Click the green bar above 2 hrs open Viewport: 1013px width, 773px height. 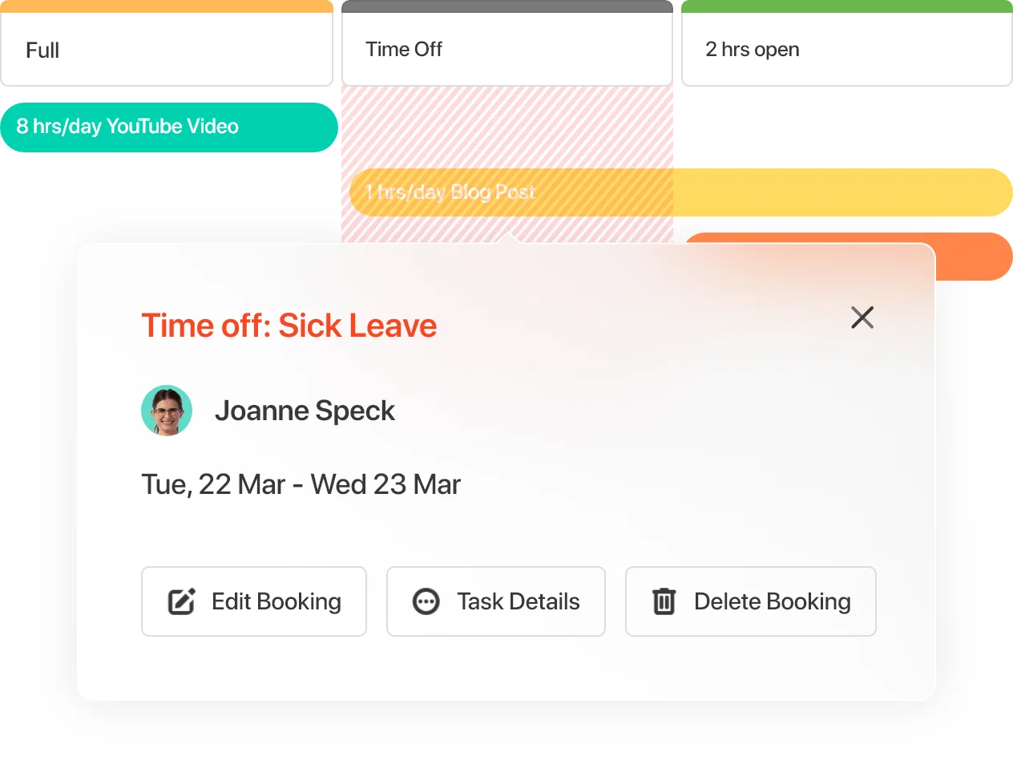[846, 6]
